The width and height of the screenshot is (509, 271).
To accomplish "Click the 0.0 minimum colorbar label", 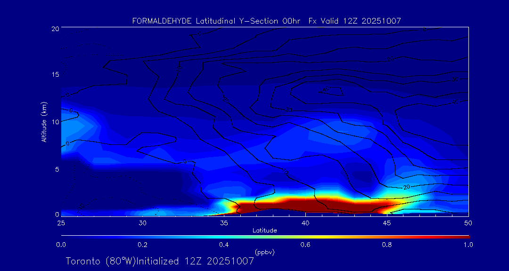I will pyautogui.click(x=61, y=245).
